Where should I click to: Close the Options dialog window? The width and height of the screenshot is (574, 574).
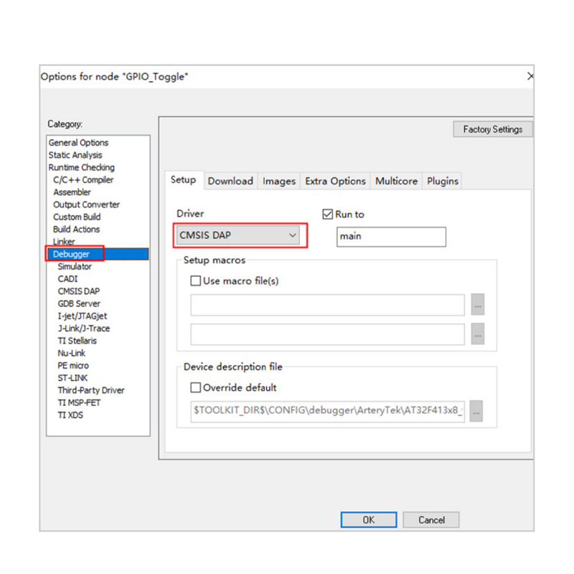[x=530, y=76]
